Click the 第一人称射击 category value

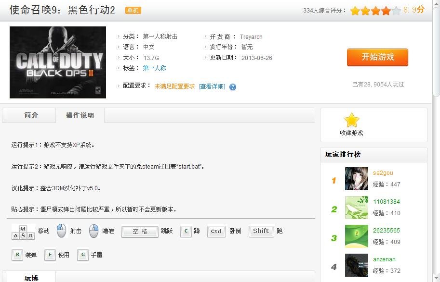(x=160, y=37)
